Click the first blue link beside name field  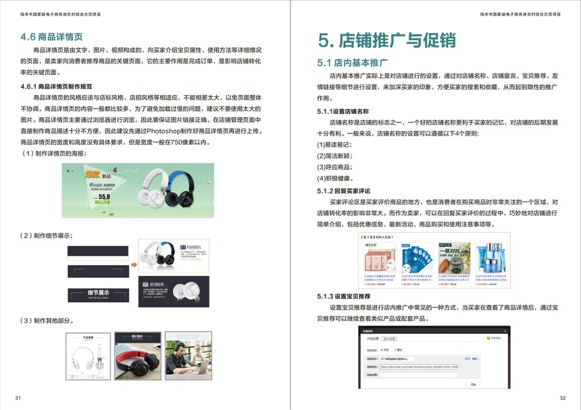coord(468,359)
